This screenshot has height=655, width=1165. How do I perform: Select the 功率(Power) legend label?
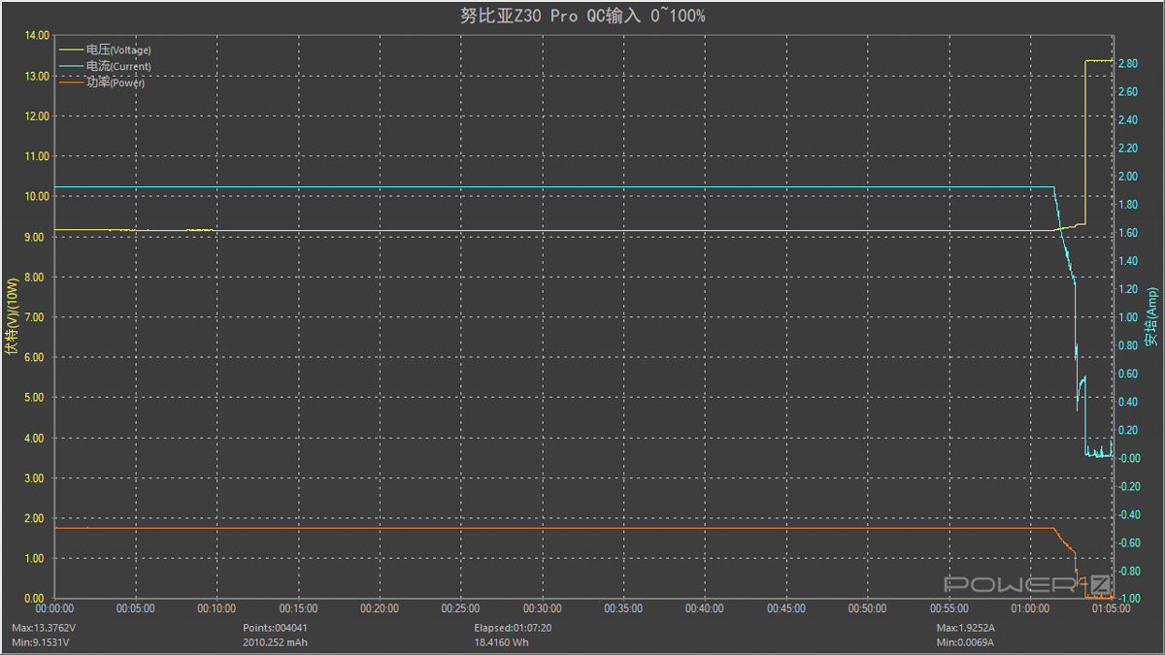coord(116,82)
